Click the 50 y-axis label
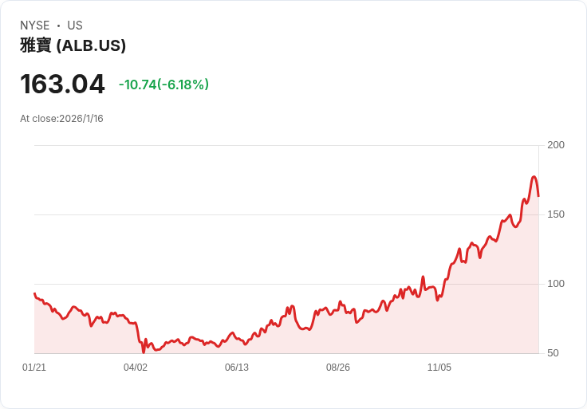587x409 pixels. coord(553,353)
